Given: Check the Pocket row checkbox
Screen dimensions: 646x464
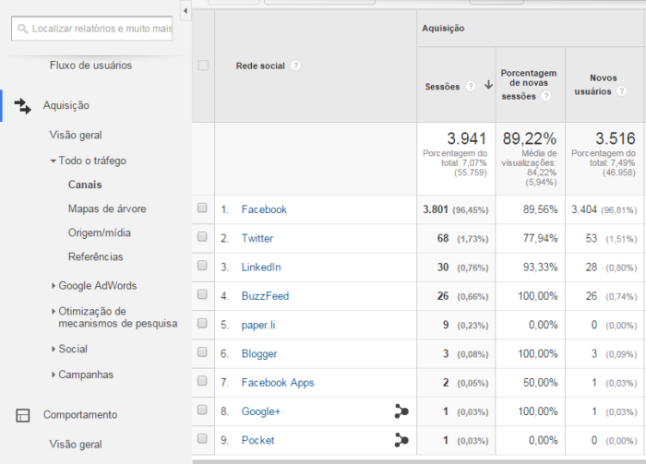Looking at the screenshot, I should coord(202,438).
